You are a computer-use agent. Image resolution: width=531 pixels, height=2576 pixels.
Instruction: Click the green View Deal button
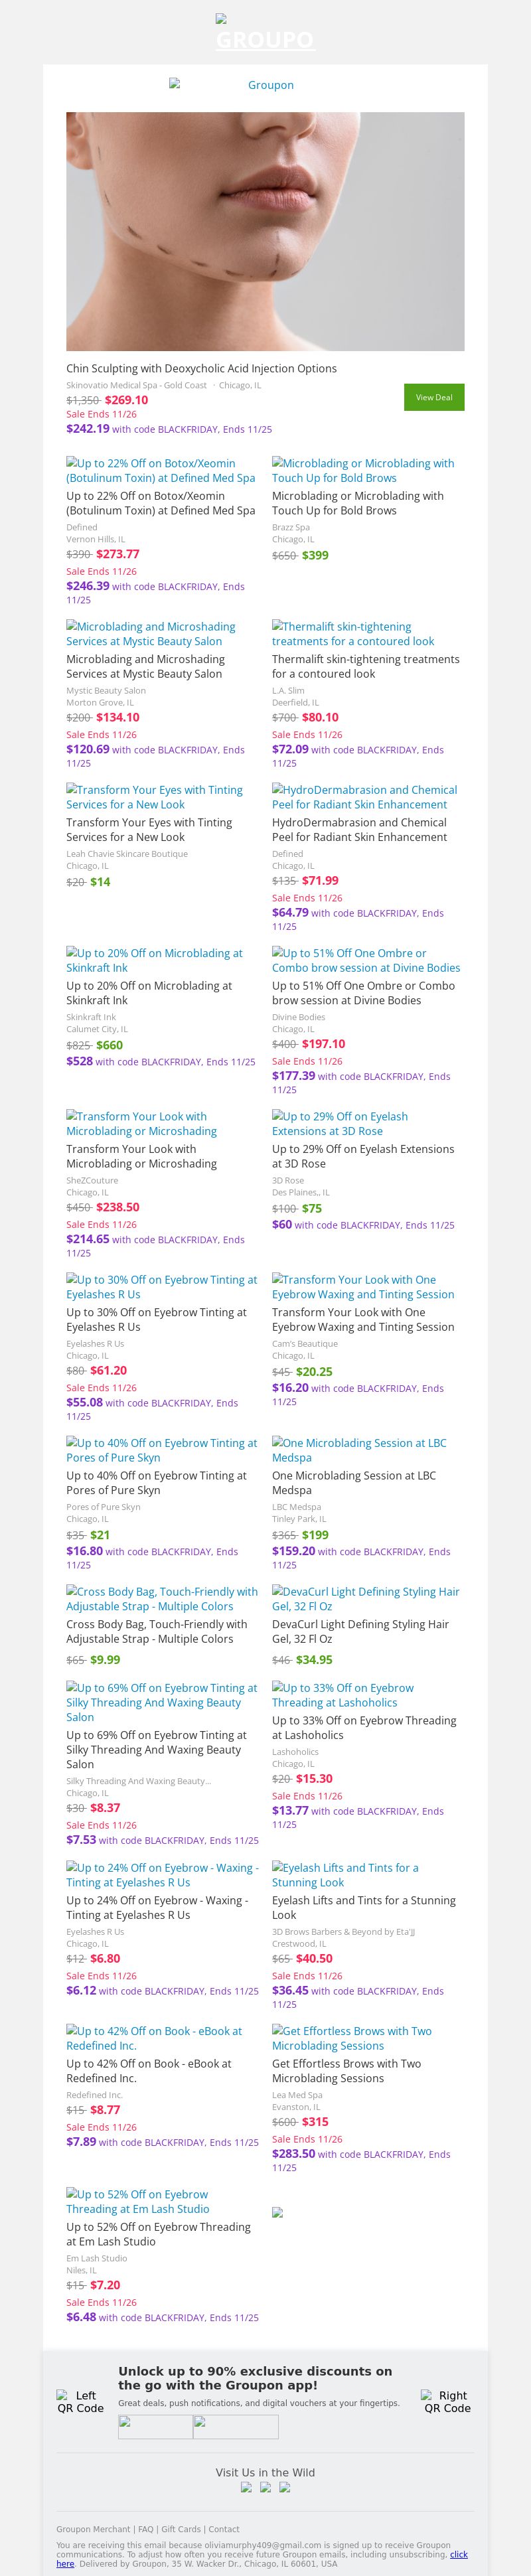click(433, 397)
